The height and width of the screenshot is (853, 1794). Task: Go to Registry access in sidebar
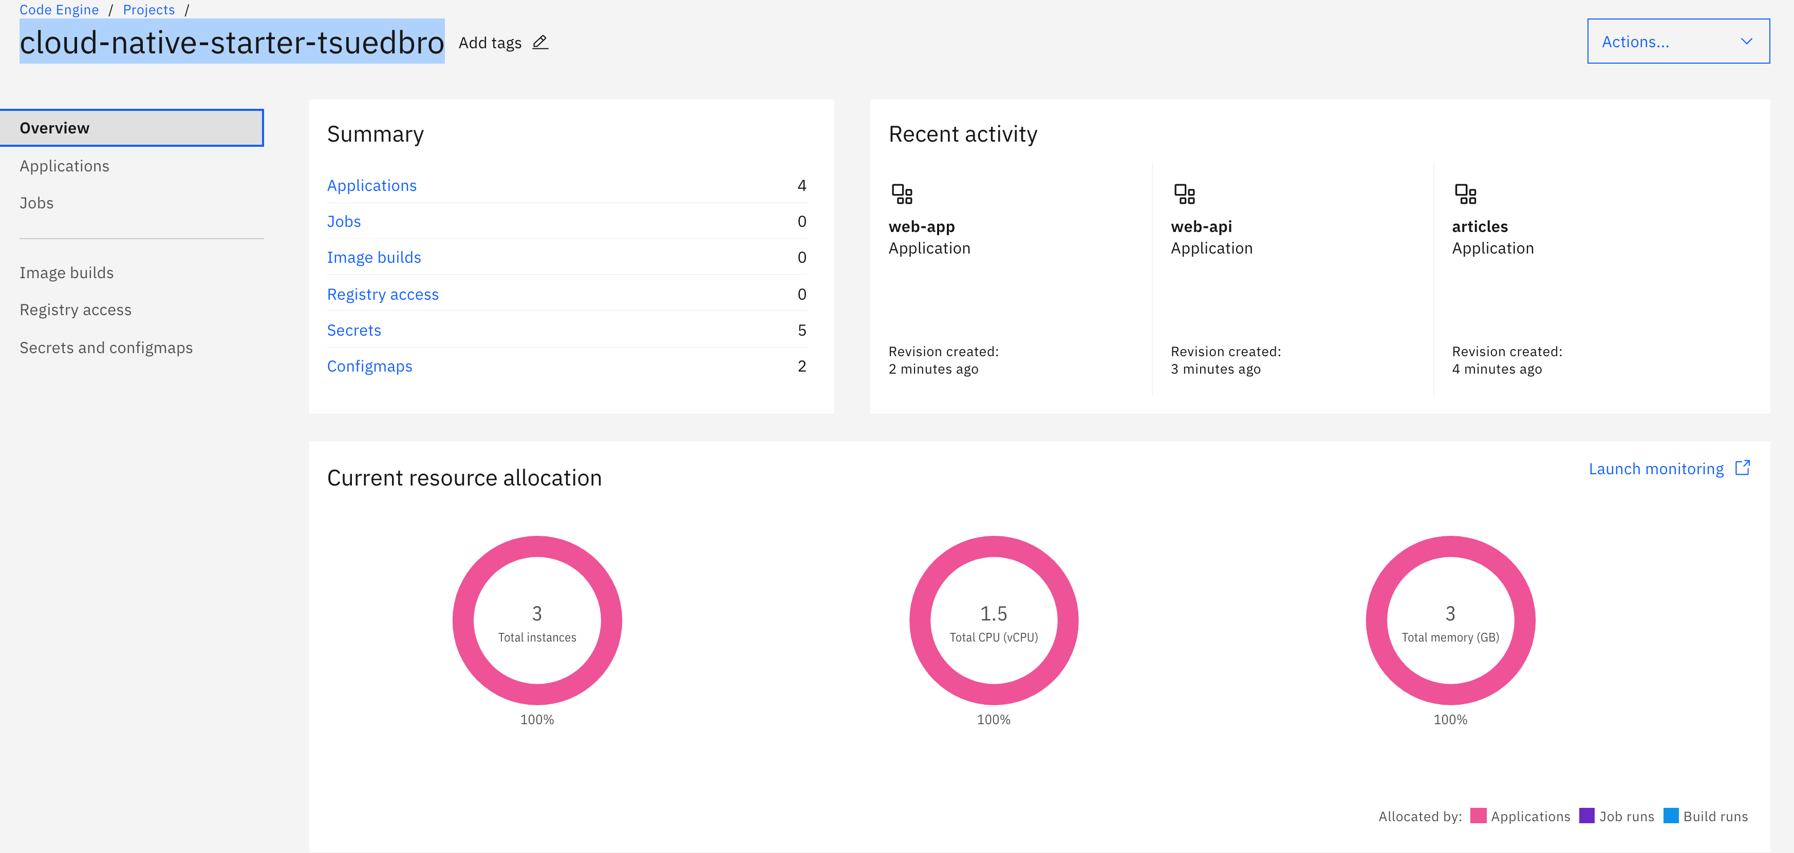75,309
